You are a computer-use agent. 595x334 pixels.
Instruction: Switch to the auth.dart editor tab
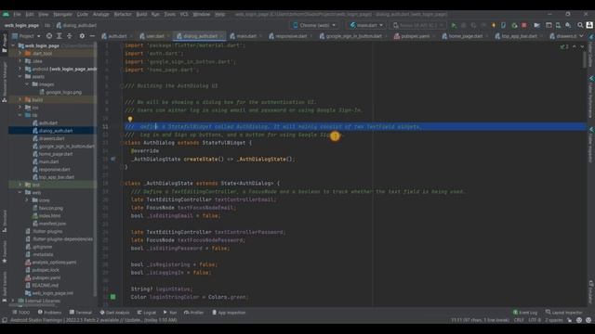117,36
